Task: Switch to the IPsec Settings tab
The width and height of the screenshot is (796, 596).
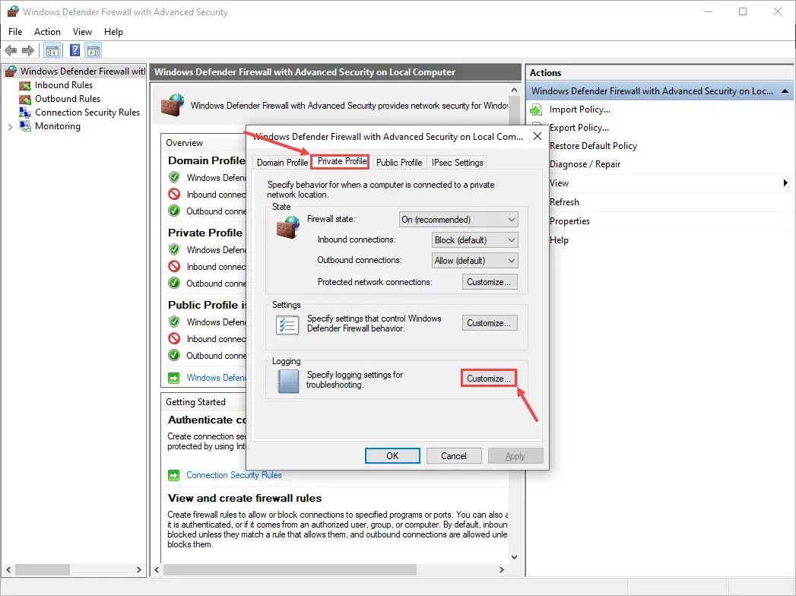Action: point(457,162)
